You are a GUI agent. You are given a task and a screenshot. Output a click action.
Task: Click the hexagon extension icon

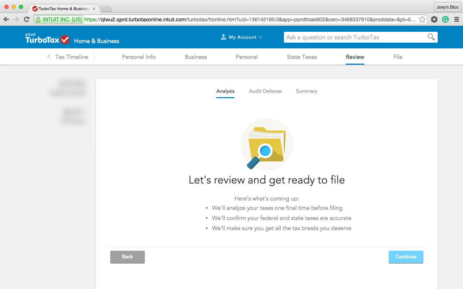pos(434,20)
